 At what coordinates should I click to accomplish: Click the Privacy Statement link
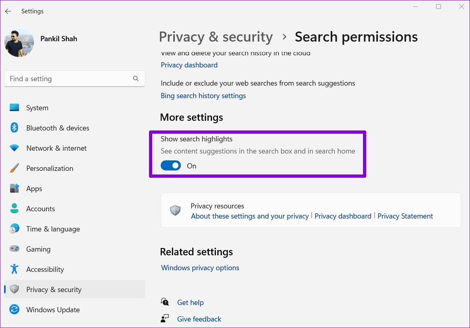[x=405, y=216]
